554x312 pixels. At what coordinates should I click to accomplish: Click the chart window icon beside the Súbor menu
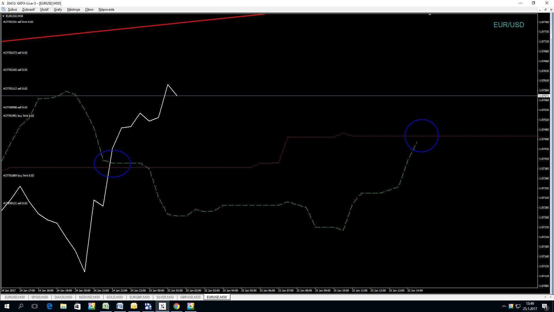click(x=3, y=10)
